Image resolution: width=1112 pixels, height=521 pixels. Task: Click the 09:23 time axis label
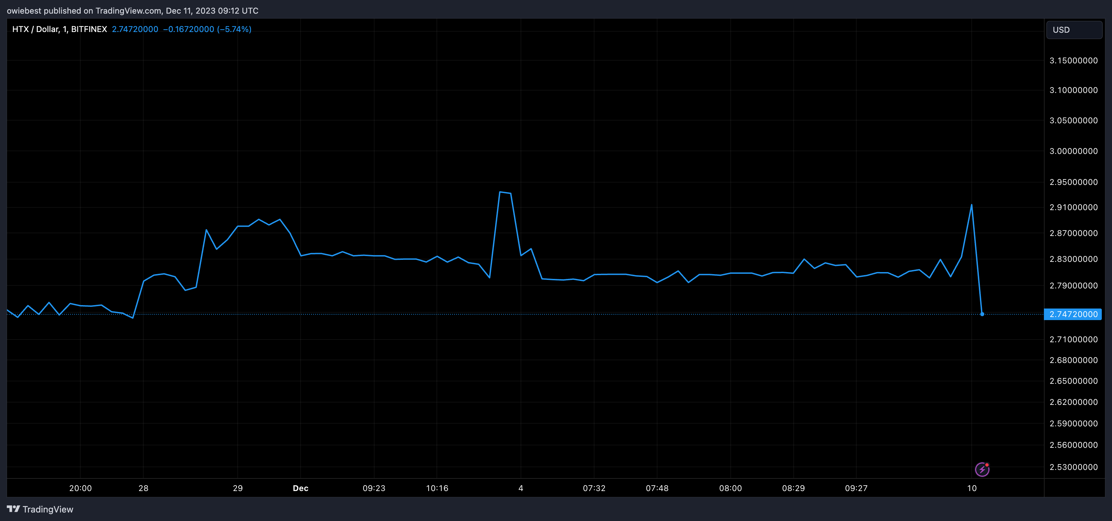pos(374,488)
